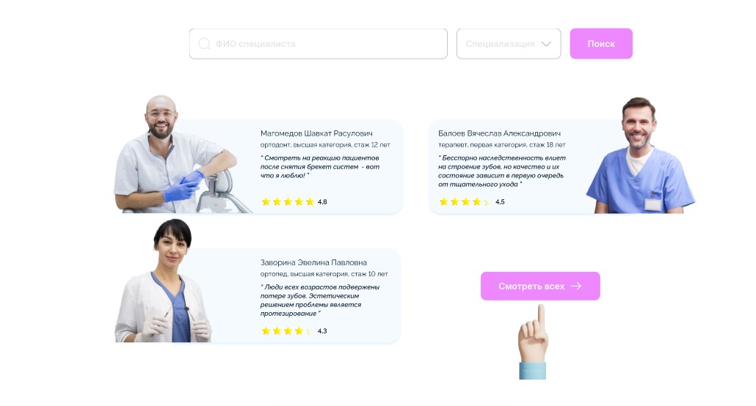Click the pointing hand illustration
This screenshot has width=756, height=406.
click(x=534, y=342)
